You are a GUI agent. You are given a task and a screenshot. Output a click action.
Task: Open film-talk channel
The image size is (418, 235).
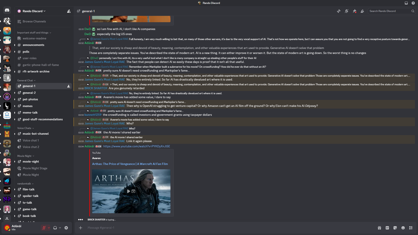click(x=43, y=189)
